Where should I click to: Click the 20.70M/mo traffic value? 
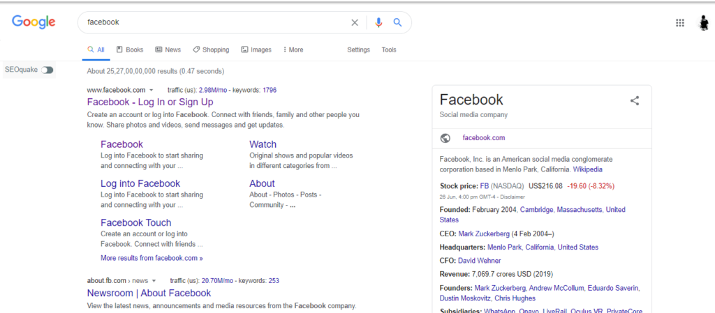(219, 281)
